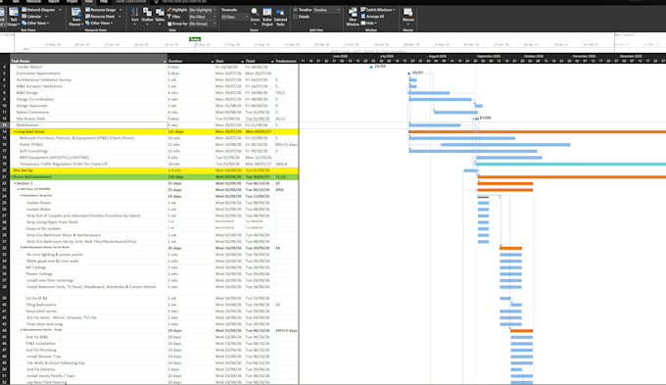Open Other Views under Resource Views
The width and height of the screenshot is (666, 385).
tap(99, 23)
